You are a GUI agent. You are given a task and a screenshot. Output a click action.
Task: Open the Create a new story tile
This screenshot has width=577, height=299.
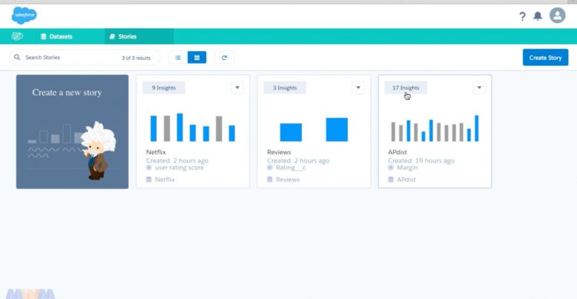[72, 132]
